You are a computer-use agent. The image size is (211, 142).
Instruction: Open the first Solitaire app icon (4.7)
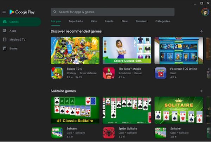(x=57, y=133)
